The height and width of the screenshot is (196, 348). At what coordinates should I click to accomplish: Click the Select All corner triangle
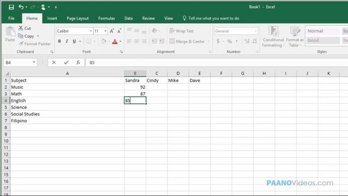tap(7, 73)
